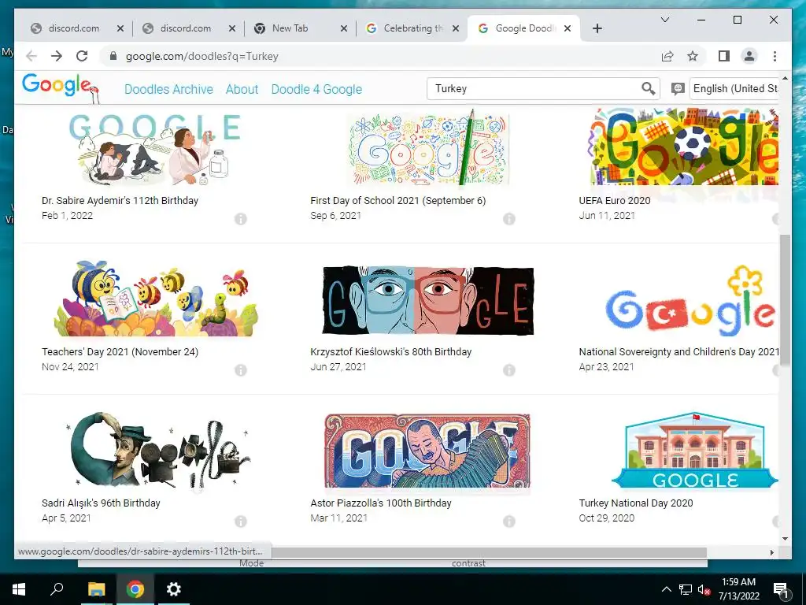The width and height of the screenshot is (806, 605).
Task: Open Turkey National Day 2020 title link
Action: coord(636,503)
